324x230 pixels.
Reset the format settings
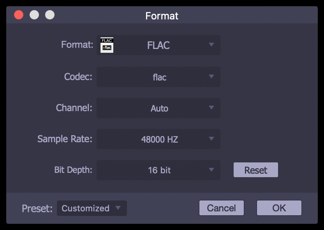pyautogui.click(x=256, y=170)
